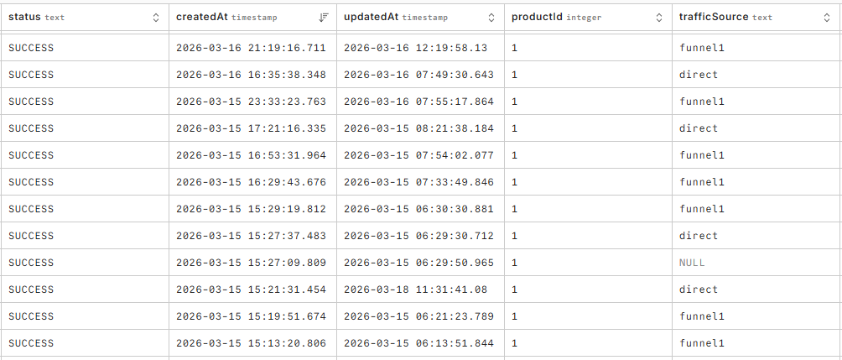Click the first row's SUCCESS status cell
This screenshot has width=842, height=360.
point(31,48)
